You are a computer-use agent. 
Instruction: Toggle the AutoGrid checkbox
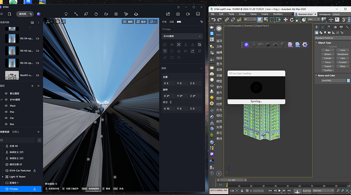pos(327,46)
